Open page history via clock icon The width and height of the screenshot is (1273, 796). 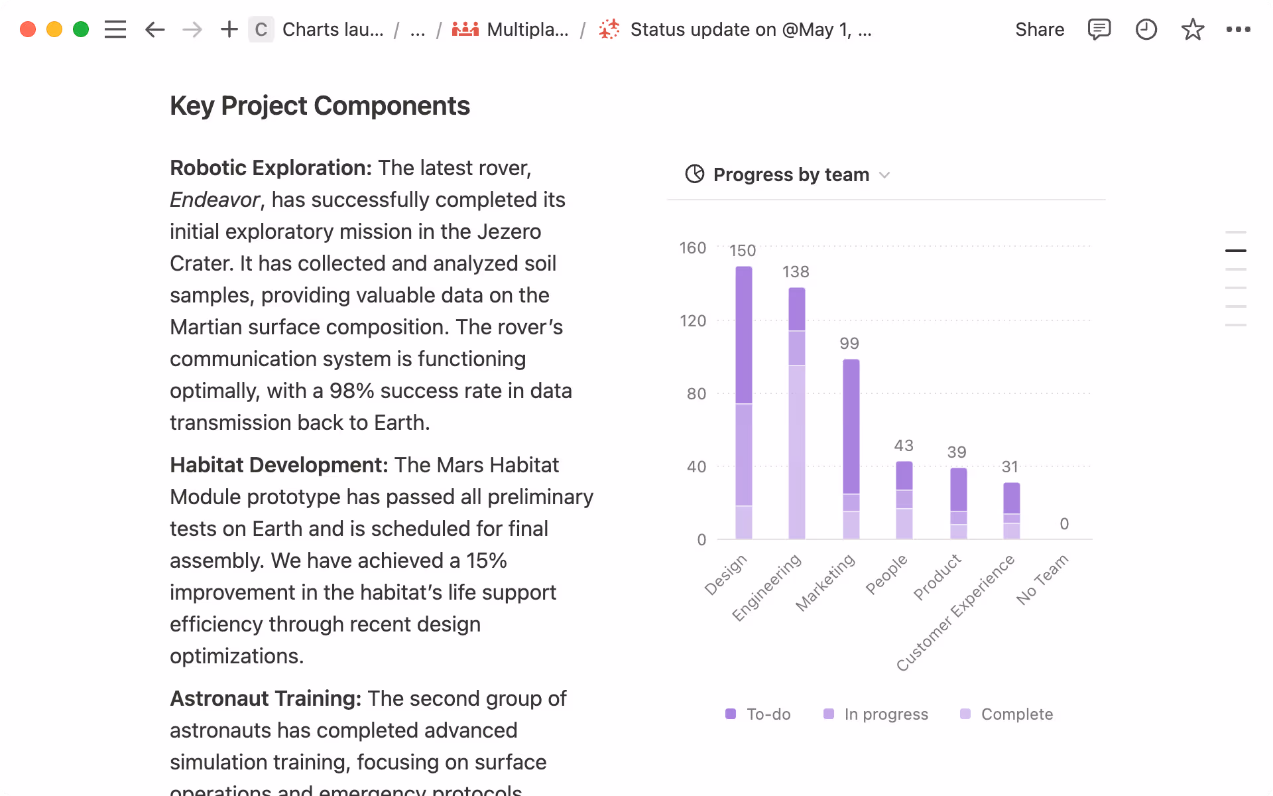point(1146,29)
